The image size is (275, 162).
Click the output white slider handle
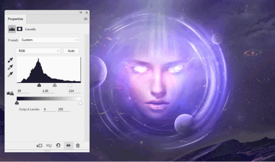pos(80,103)
